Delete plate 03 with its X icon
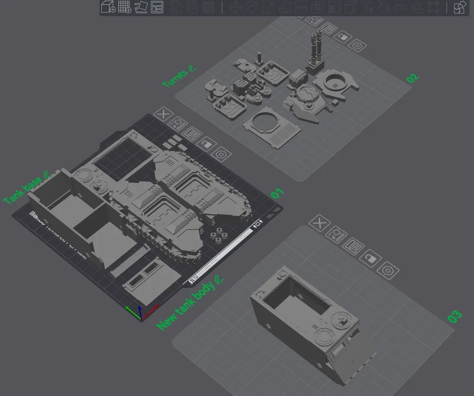This screenshot has width=474, height=396. (320, 223)
